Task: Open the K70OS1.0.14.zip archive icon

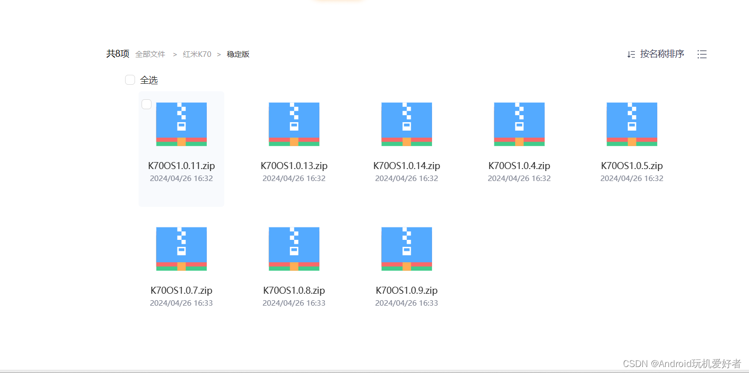Action: [x=407, y=124]
